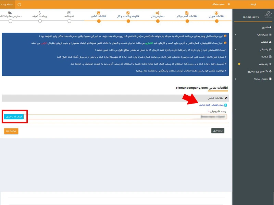Image resolution: width=274 pixels, height=205 pixels.
Task: Click the yellow star icon in sidebar
Action: point(239,64)
